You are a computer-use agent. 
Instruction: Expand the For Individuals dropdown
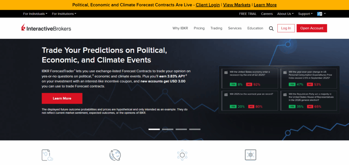35,14
